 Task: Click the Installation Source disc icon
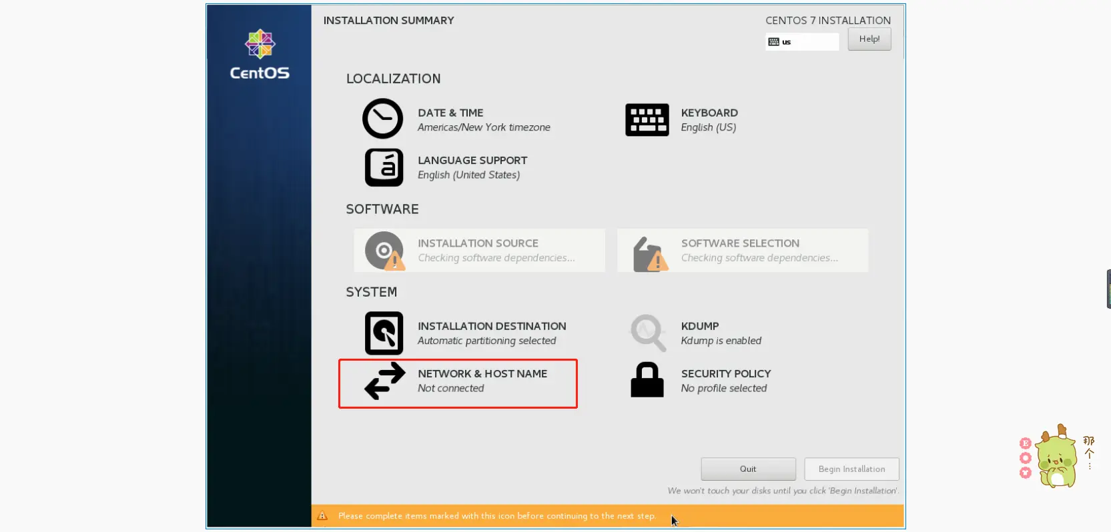coord(385,251)
